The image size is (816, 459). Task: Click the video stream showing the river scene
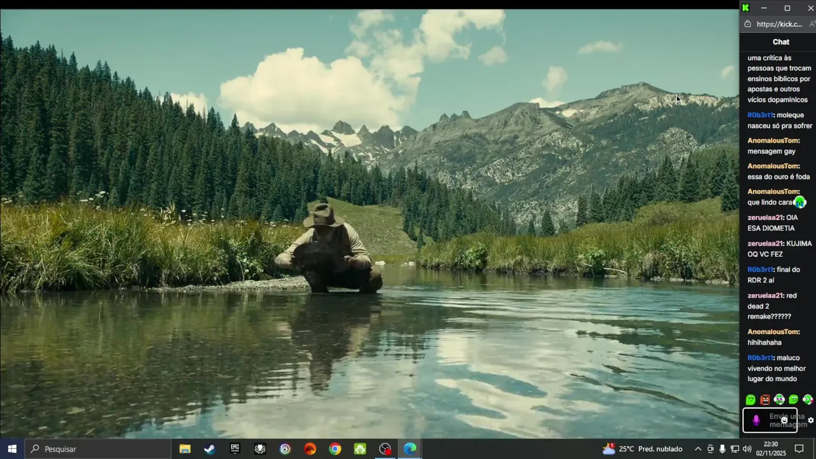click(369, 224)
